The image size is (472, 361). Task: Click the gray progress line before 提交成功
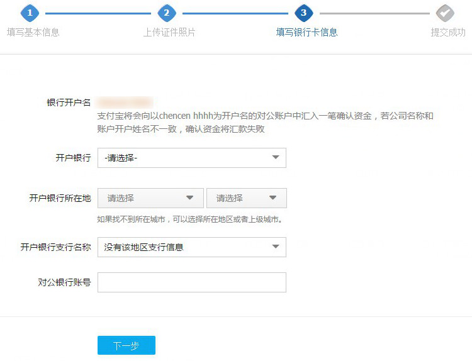tap(374, 13)
